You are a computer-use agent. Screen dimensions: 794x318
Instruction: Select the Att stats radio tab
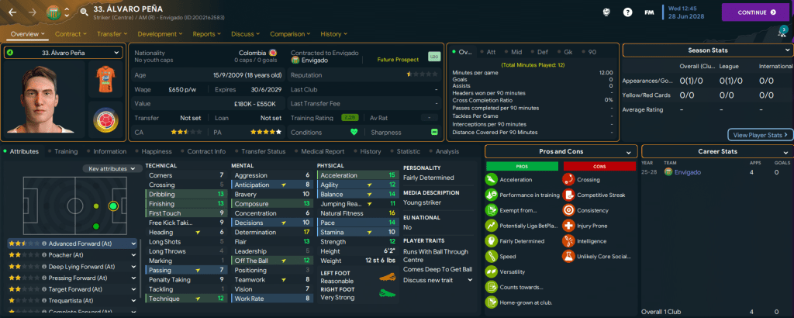pyautogui.click(x=492, y=52)
